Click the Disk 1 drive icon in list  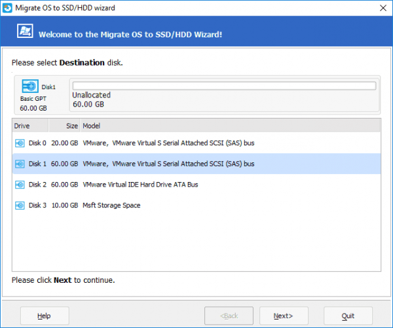pyautogui.click(x=19, y=164)
